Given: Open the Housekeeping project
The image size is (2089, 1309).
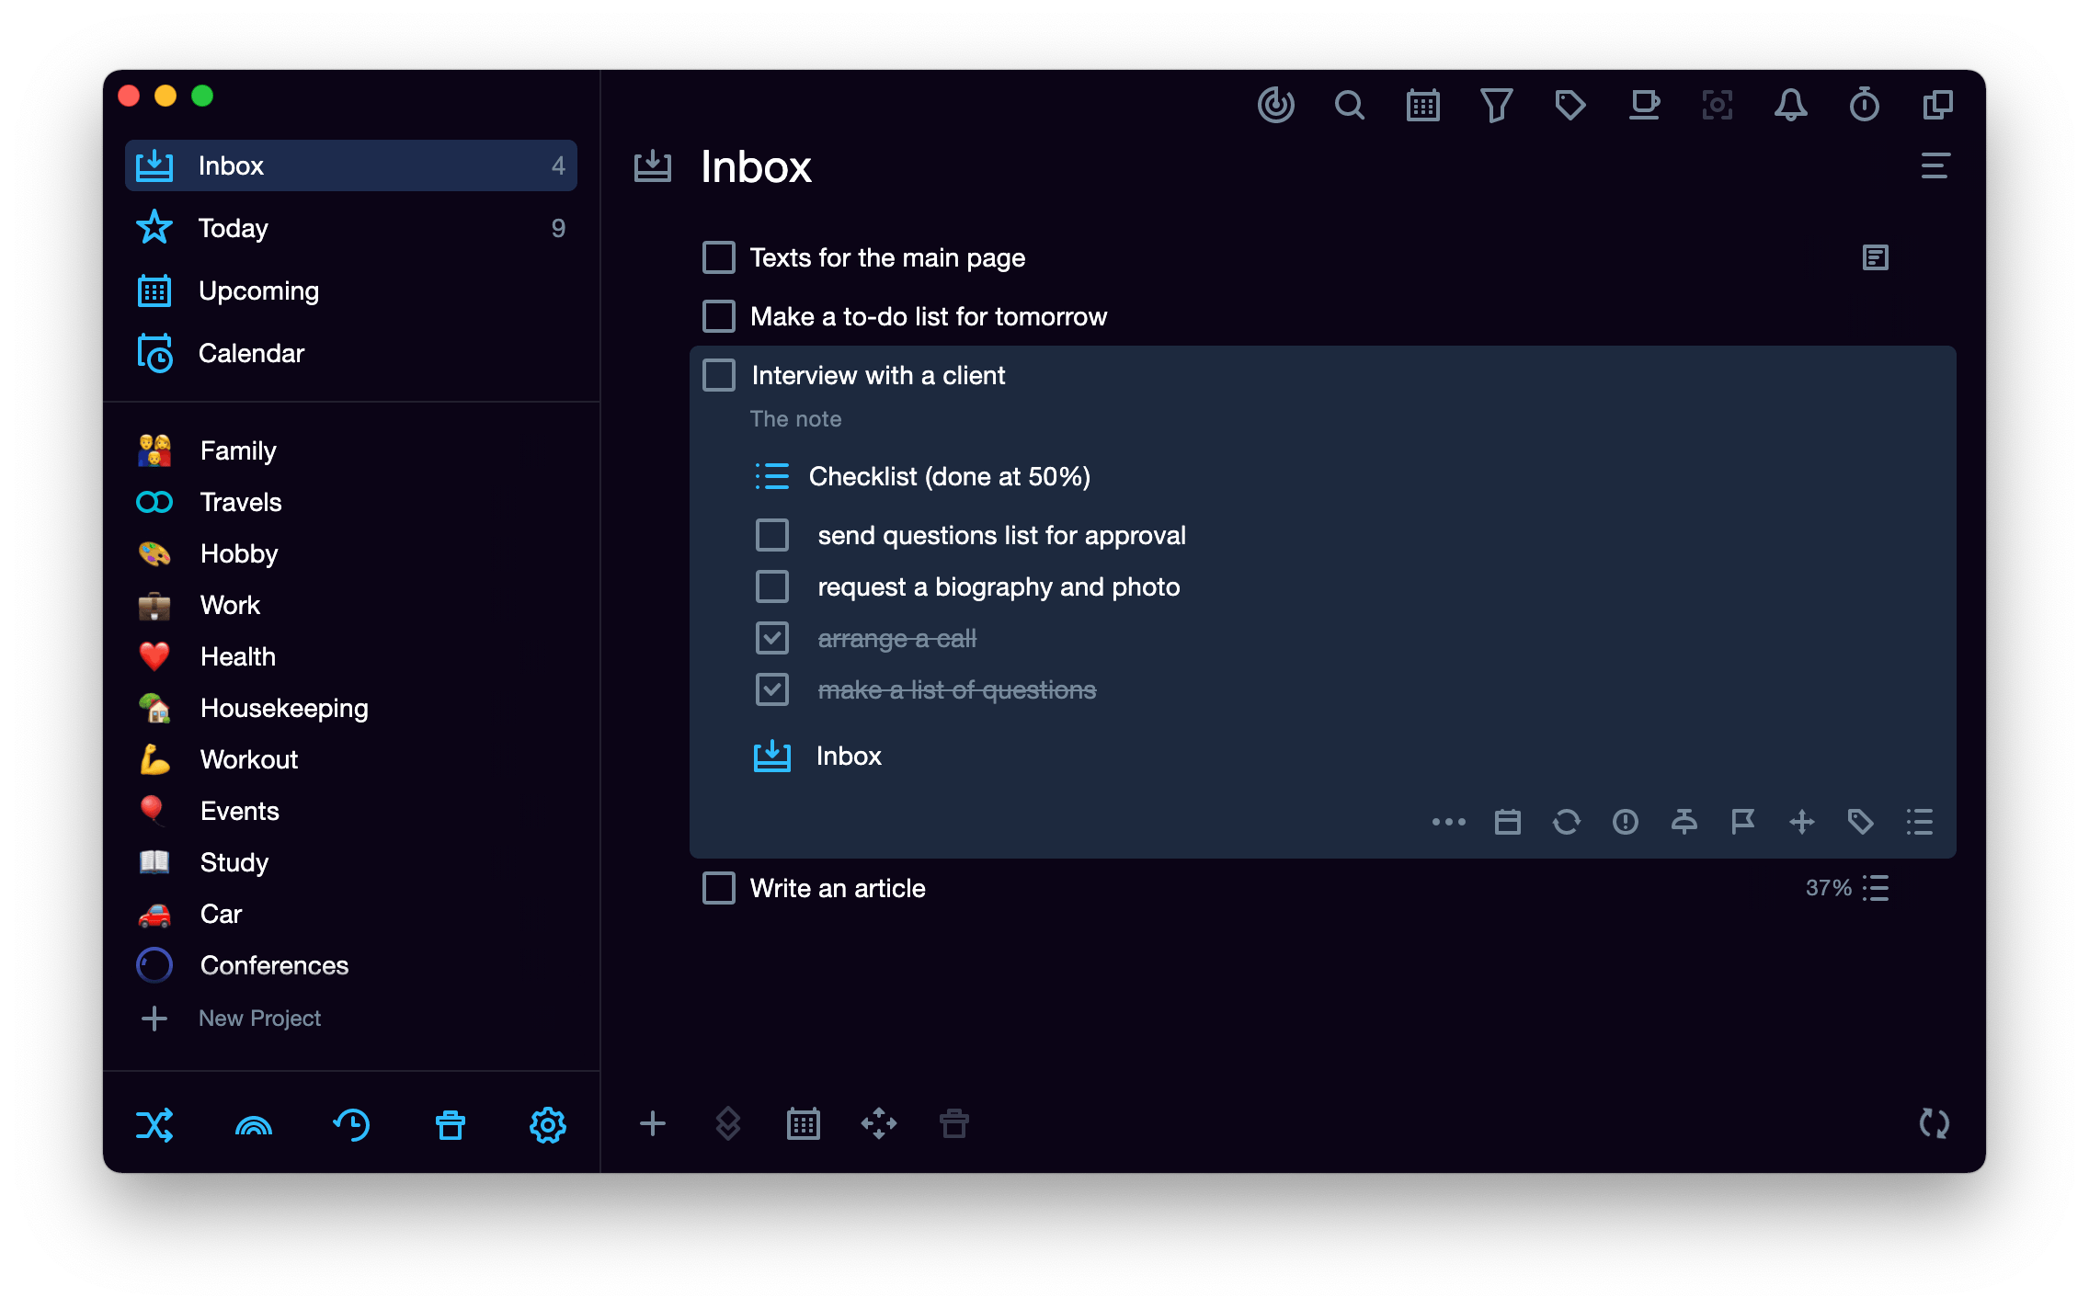Looking at the screenshot, I should click(351, 708).
